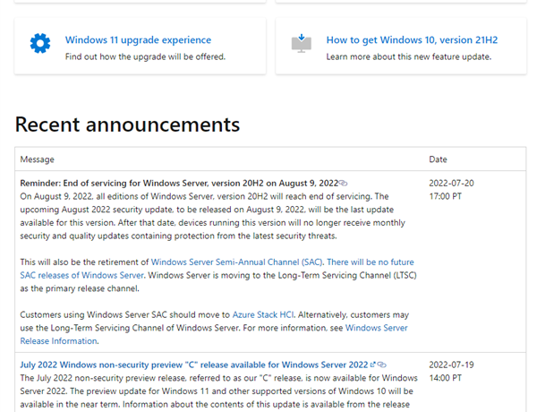Image resolution: width=537 pixels, height=412 pixels.
Task: Click the Message column header
Action: 38,159
